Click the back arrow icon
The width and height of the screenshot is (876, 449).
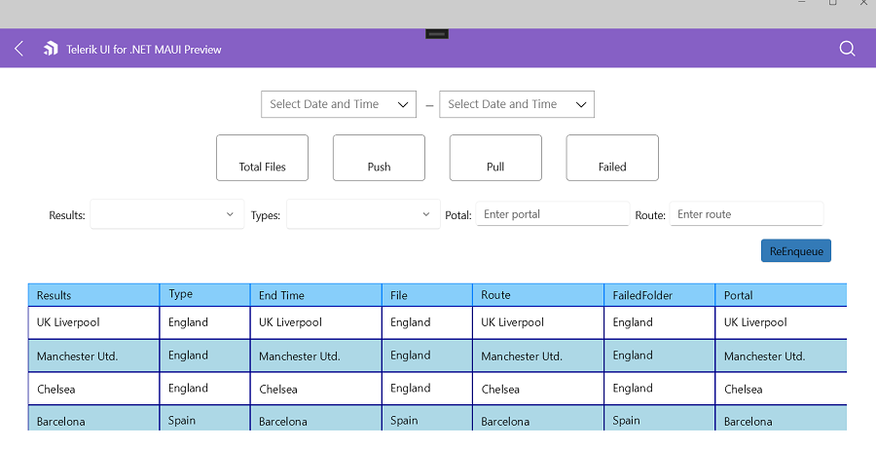[x=19, y=49]
